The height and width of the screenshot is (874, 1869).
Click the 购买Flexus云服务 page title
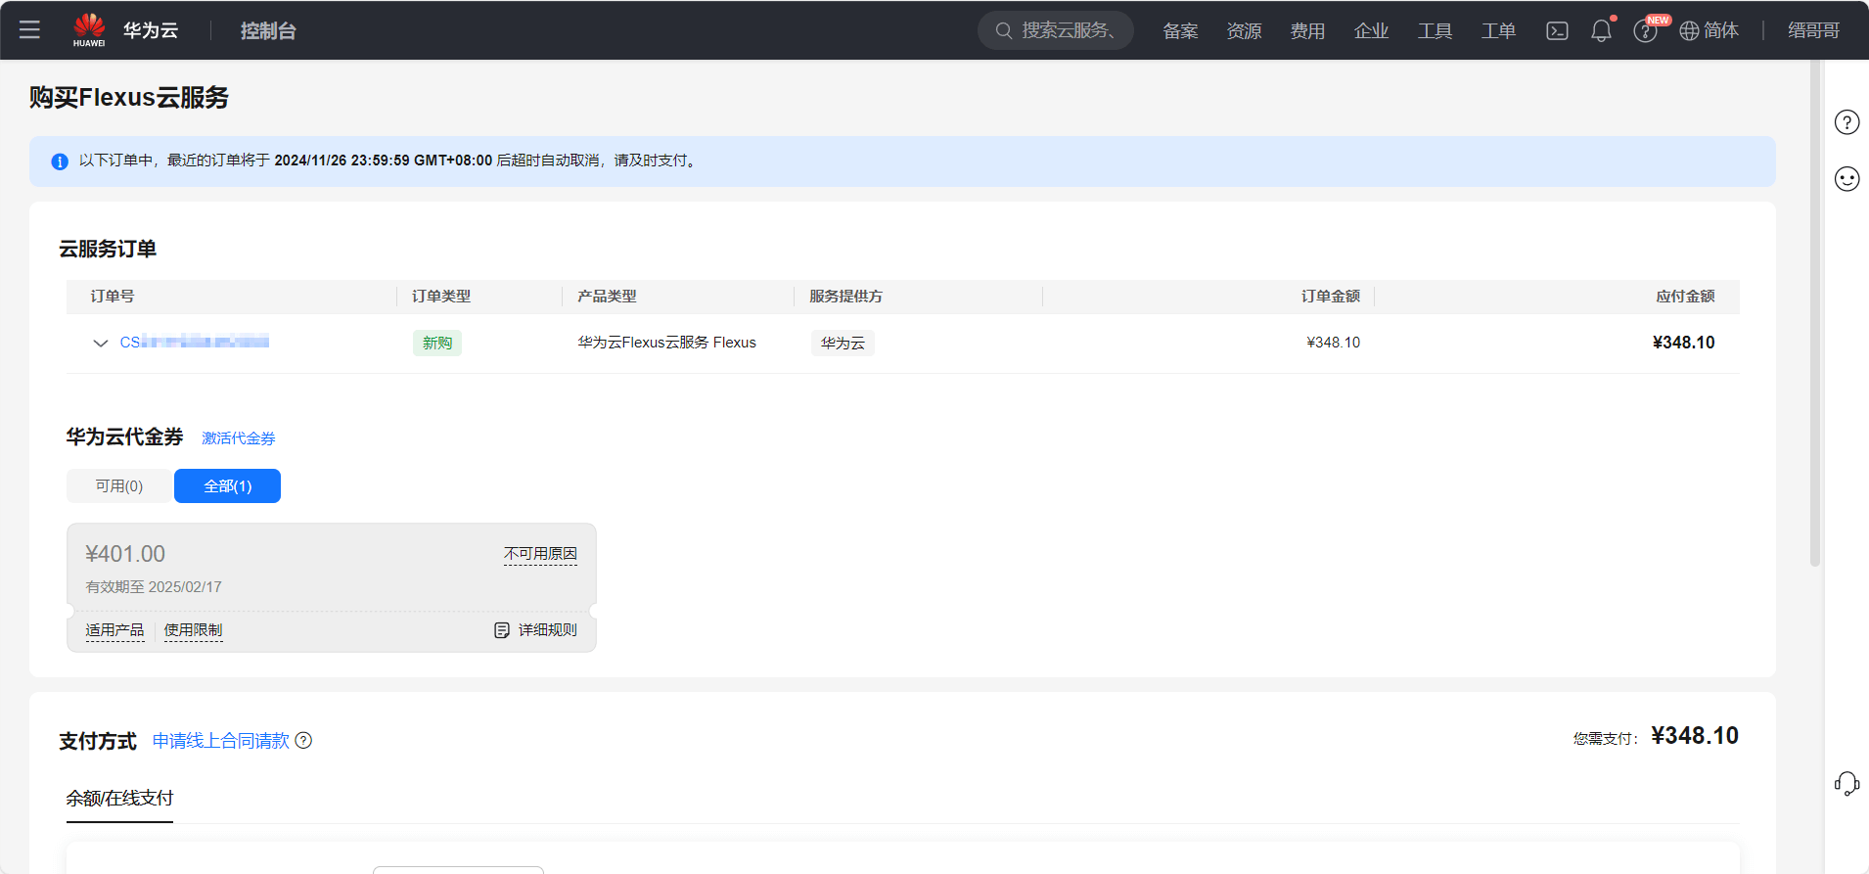click(129, 98)
